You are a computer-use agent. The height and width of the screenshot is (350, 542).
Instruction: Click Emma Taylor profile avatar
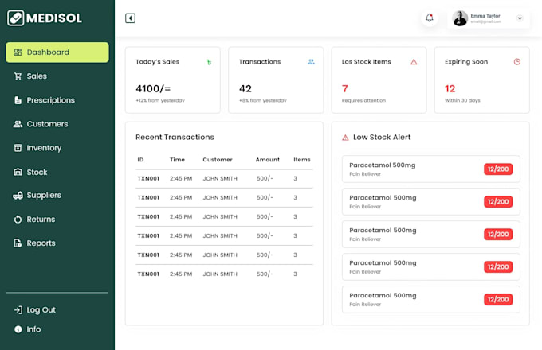click(x=460, y=18)
